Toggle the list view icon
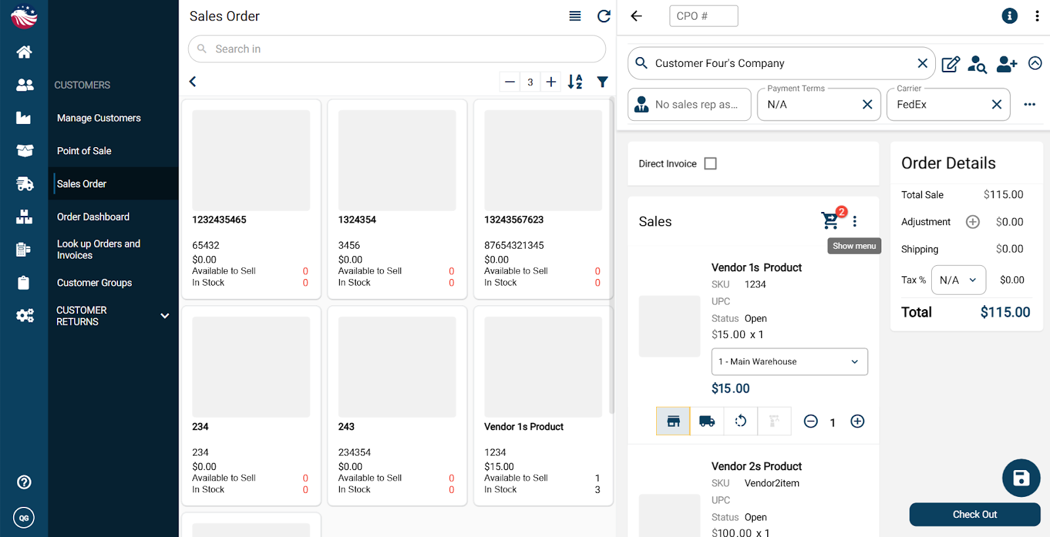 (575, 16)
